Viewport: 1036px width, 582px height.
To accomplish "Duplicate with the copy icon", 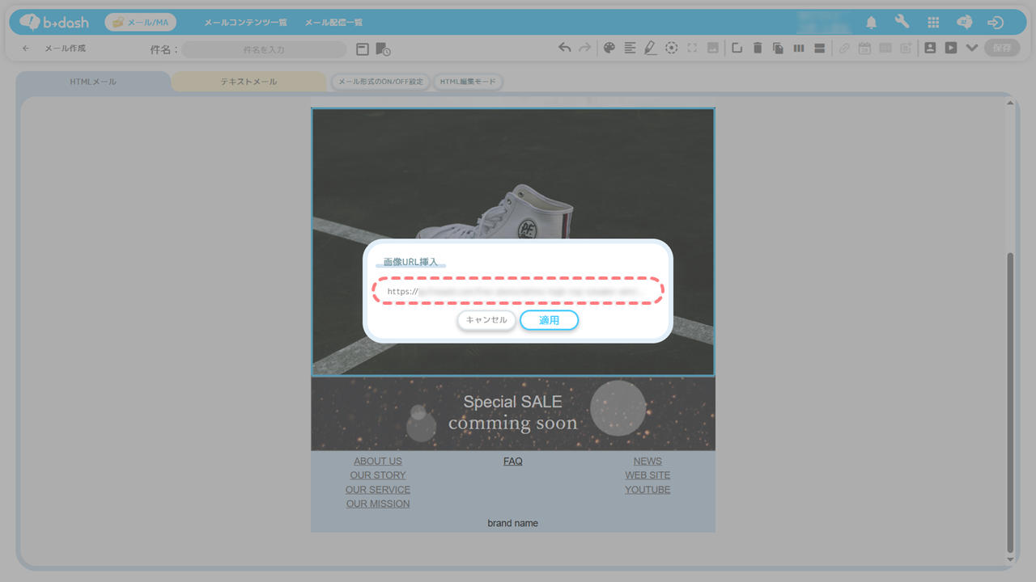I will [x=778, y=48].
